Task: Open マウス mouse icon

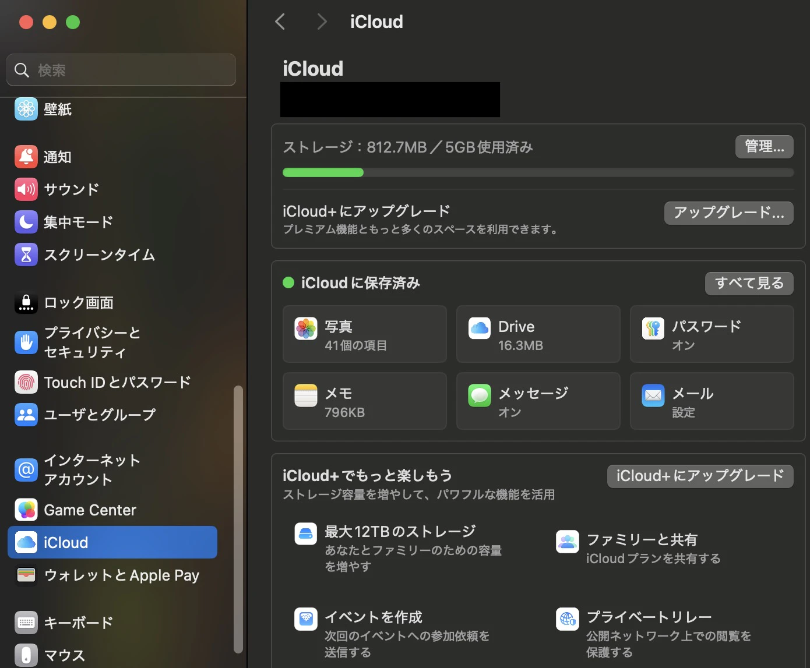Action: point(26,655)
